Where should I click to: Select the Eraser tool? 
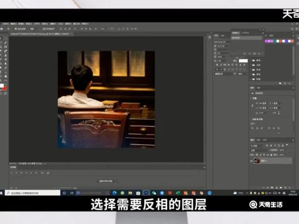coord(6,60)
